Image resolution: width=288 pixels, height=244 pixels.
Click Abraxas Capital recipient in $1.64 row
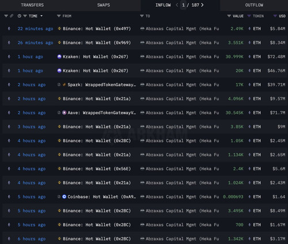[182, 197]
